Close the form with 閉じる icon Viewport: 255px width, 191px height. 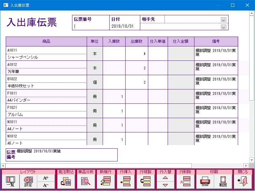pos(243,182)
